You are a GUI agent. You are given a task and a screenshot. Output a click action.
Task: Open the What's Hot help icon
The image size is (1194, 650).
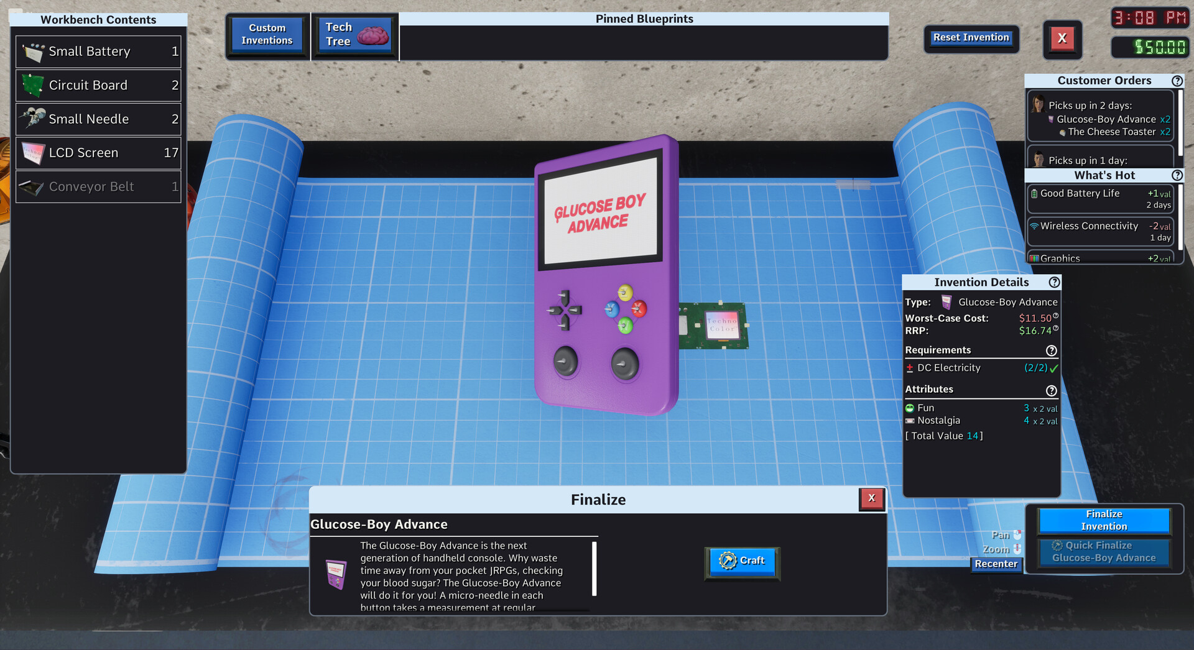click(1177, 176)
